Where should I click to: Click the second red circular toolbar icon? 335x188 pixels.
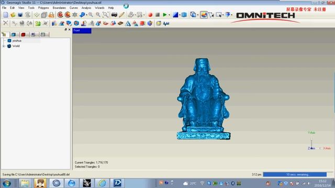[x=68, y=15]
